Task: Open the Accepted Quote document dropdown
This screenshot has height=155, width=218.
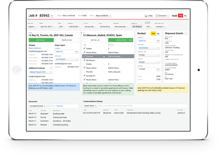Action: 37,106
